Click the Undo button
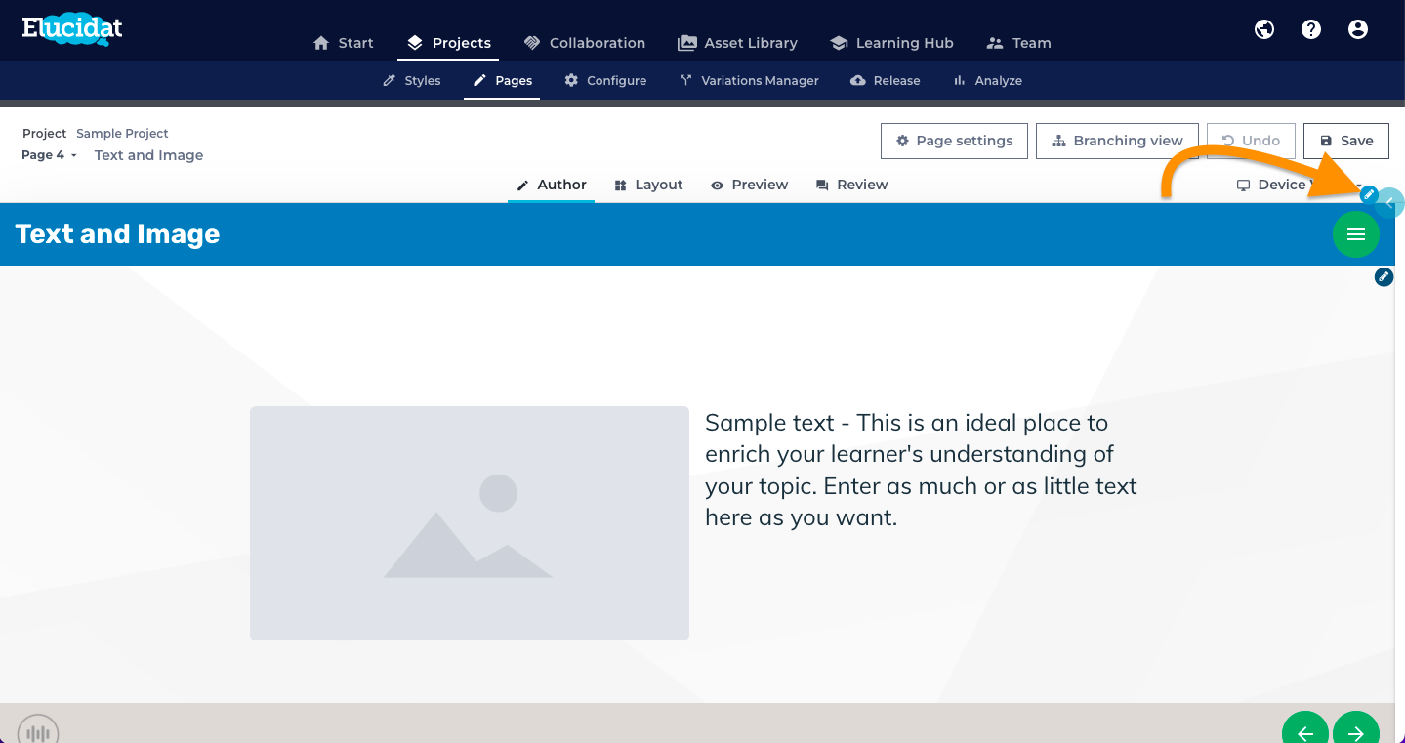The width and height of the screenshot is (1405, 743). coord(1251,141)
